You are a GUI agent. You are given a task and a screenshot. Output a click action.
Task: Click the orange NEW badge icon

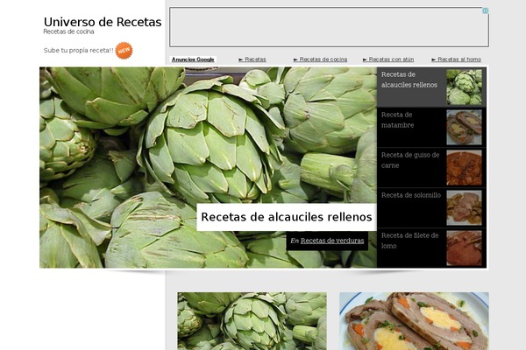[124, 51]
